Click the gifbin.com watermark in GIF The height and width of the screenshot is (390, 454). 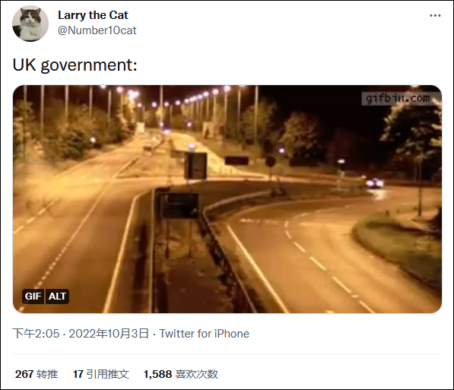tap(398, 98)
